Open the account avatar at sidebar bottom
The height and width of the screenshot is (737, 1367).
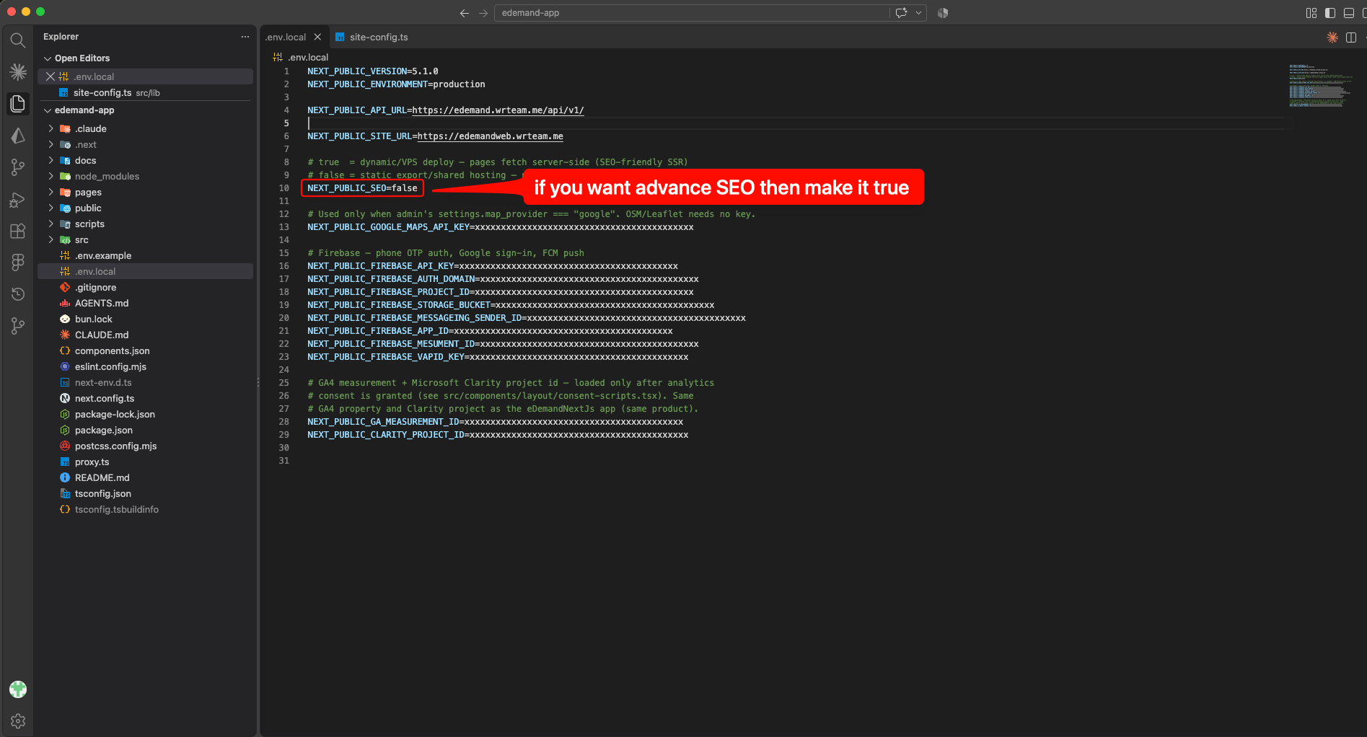(x=18, y=689)
